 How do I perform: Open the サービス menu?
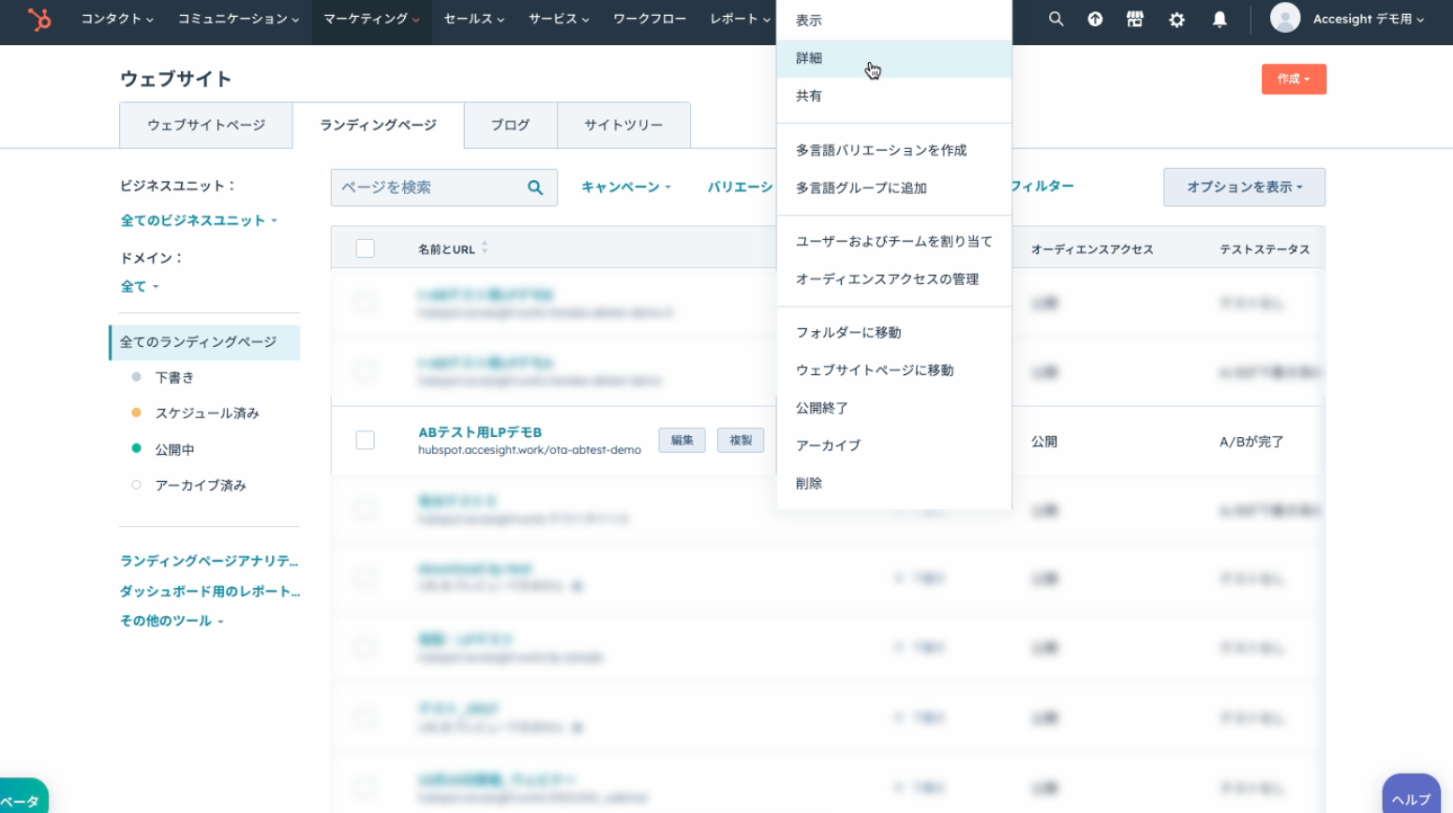559,19
